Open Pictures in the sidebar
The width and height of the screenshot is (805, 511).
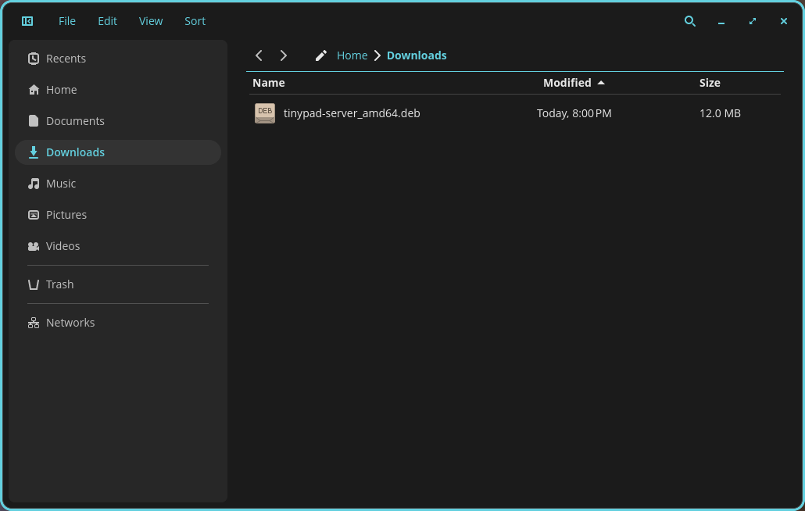coord(118,215)
